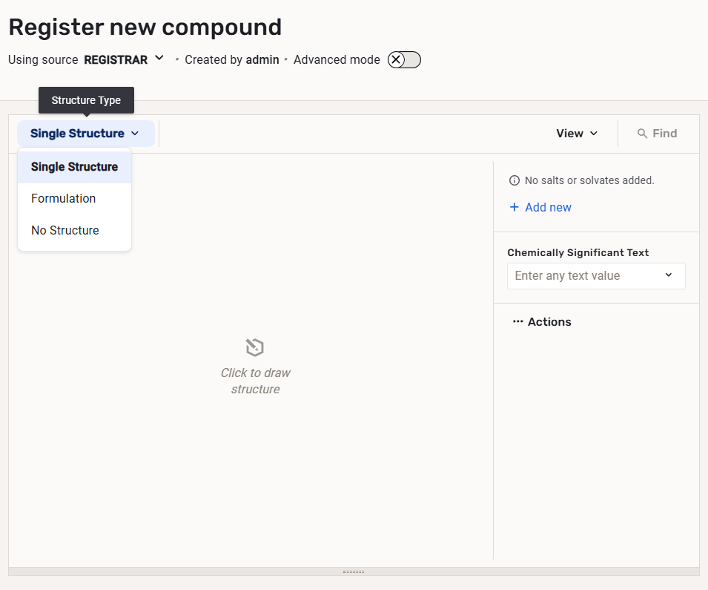This screenshot has width=708, height=590.
Task: Collapse the Single Structure type dropdown button
Action: pyautogui.click(x=85, y=134)
